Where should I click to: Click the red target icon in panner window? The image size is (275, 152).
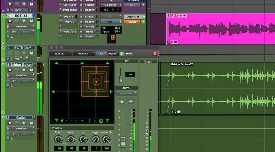tap(155, 53)
